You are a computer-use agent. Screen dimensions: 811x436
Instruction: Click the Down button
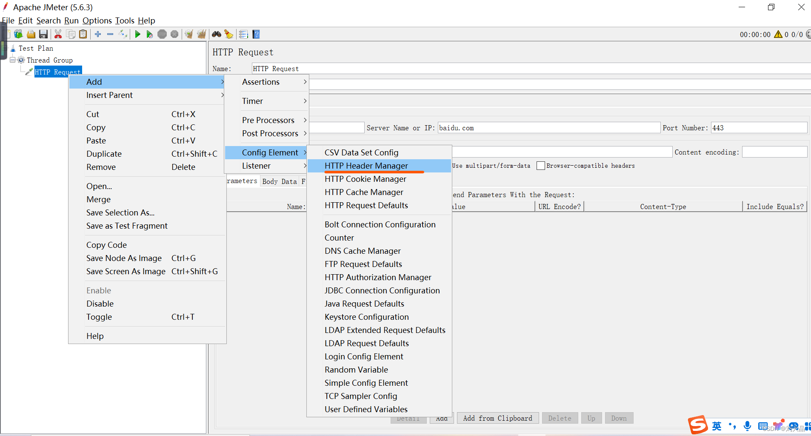point(619,418)
